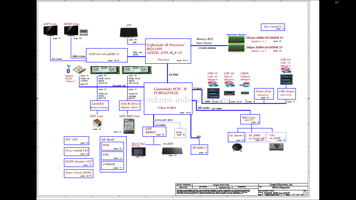The height and width of the screenshot is (200, 356).
Task: Click the TURBO/B sub board block
Action: 112,166
